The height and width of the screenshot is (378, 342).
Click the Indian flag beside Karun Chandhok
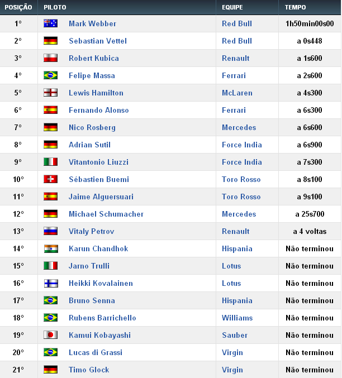(x=50, y=248)
